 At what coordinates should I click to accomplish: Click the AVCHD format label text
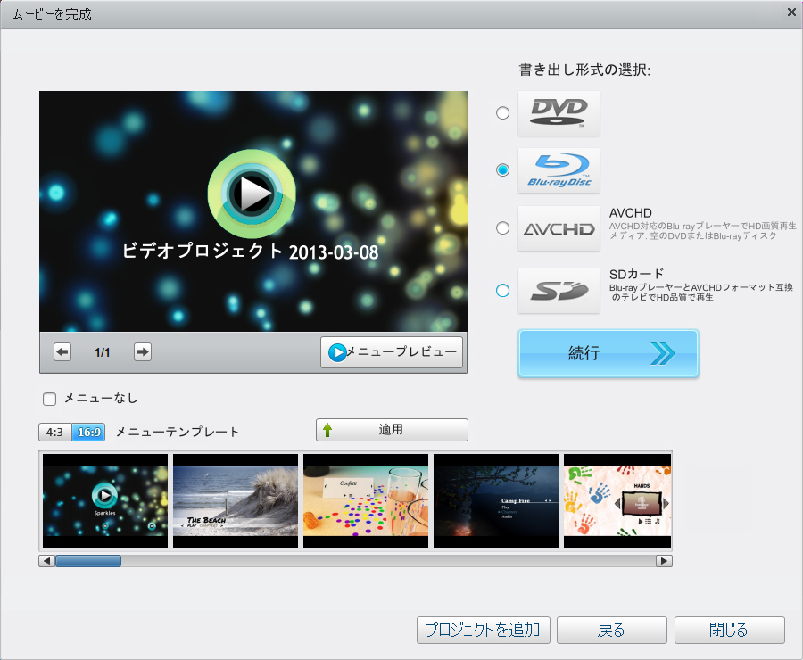631,213
